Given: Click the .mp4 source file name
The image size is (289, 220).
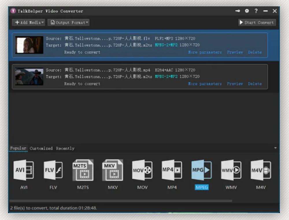Looking at the screenshot, I should pos(107,70).
